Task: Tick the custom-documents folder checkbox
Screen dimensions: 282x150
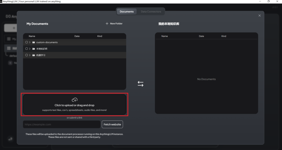Action: click(27, 42)
